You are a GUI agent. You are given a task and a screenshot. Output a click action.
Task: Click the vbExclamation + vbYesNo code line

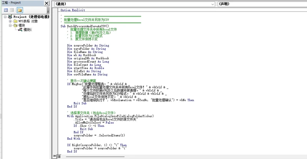pyautogui.click(x=138, y=100)
